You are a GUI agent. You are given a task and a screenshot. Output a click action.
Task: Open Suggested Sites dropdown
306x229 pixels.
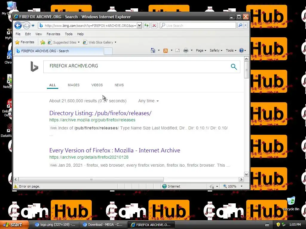pyautogui.click(x=64, y=42)
